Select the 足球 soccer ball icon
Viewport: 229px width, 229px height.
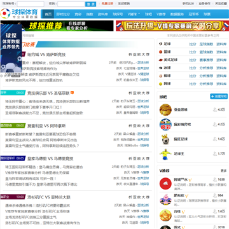tap(160, 44)
